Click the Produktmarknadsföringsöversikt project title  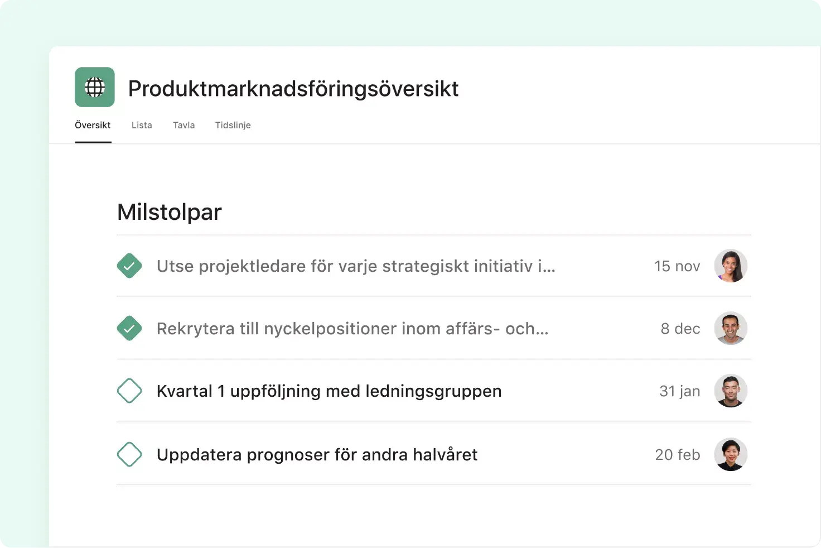293,88
